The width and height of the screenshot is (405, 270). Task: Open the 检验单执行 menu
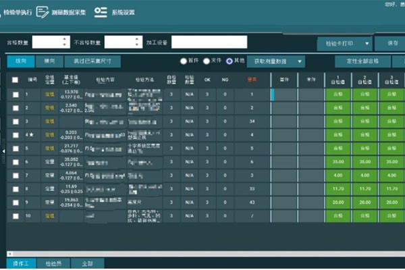[18, 12]
